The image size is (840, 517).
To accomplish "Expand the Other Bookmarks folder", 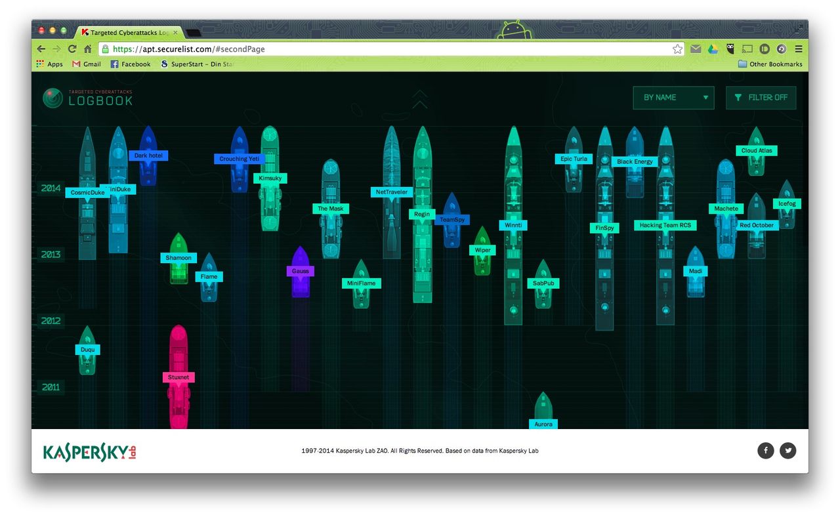I will click(770, 64).
